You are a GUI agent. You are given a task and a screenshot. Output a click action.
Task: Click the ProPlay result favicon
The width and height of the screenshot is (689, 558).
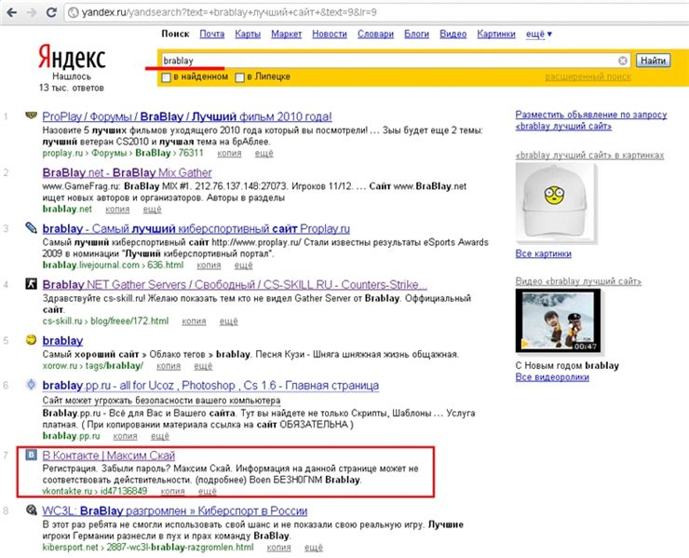31,116
